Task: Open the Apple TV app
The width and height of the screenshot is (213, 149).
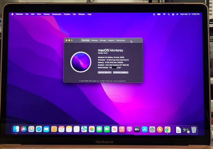Action: point(137,130)
